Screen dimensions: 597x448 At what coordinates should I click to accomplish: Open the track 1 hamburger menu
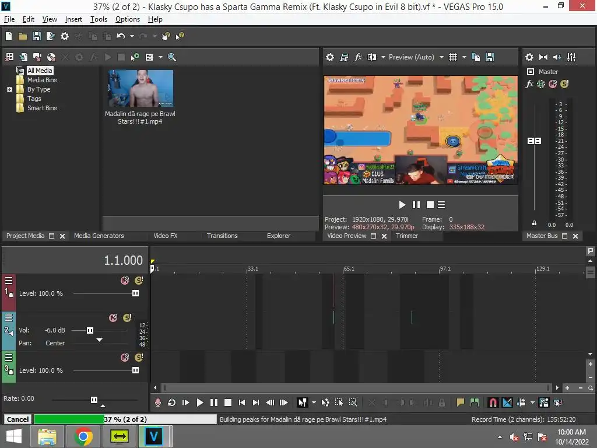coord(9,281)
